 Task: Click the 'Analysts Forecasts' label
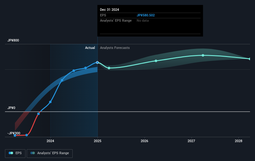(115, 48)
